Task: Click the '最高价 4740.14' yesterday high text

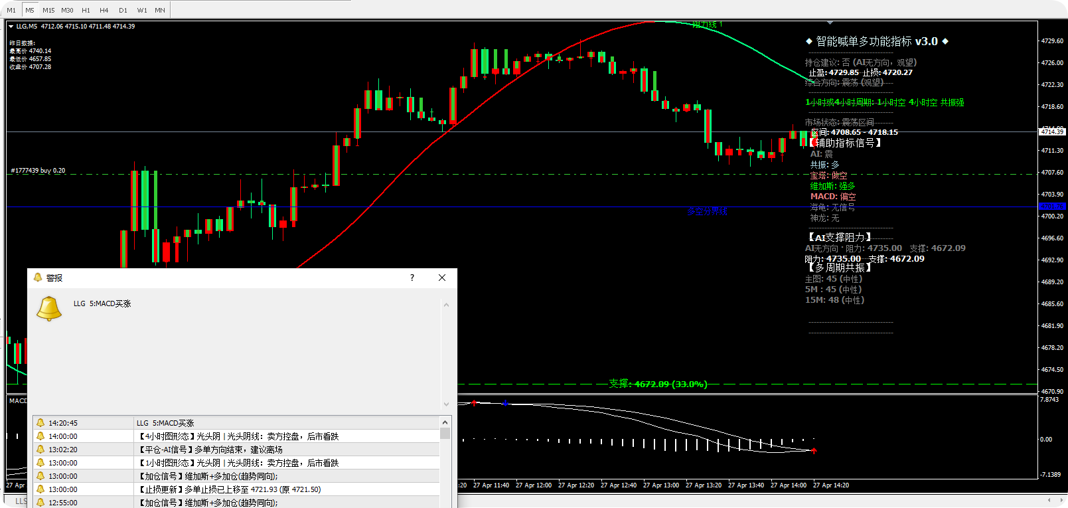Action: point(30,51)
